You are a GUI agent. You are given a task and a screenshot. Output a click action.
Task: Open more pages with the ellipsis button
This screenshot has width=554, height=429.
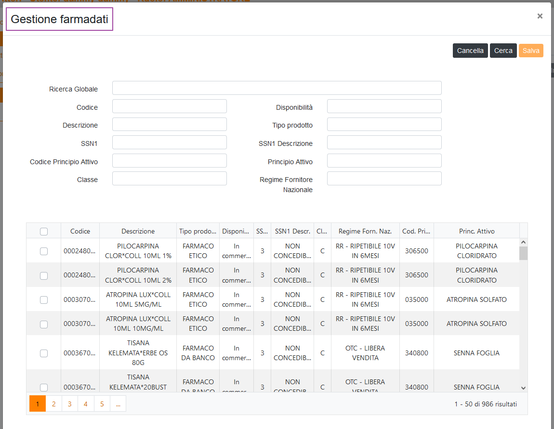[118, 404]
